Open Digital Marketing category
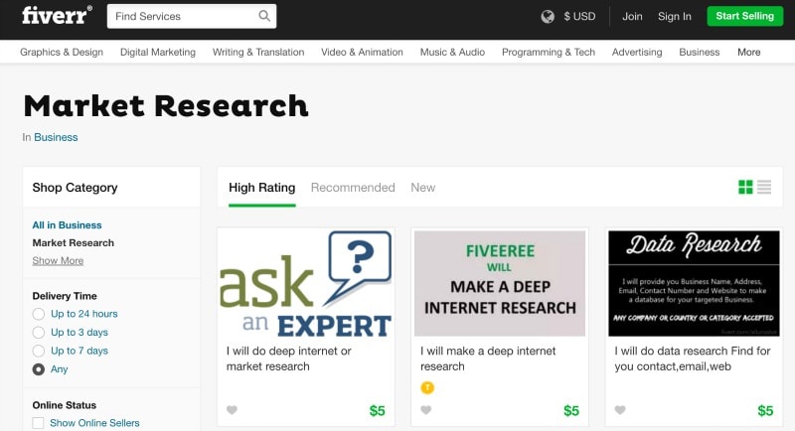Image resolution: width=795 pixels, height=431 pixels. click(x=158, y=52)
